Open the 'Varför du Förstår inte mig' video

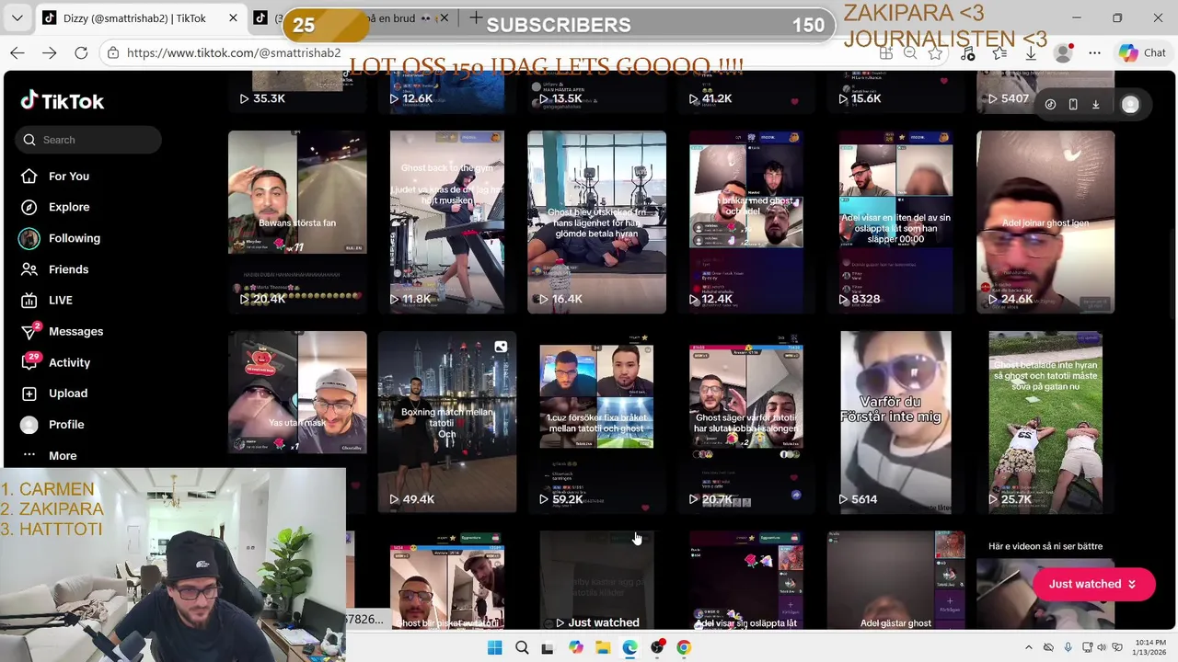[895, 422]
